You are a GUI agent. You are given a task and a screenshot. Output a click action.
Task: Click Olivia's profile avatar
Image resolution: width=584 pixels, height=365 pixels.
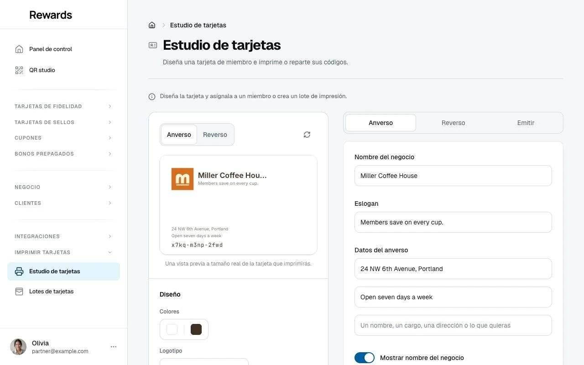click(x=18, y=347)
